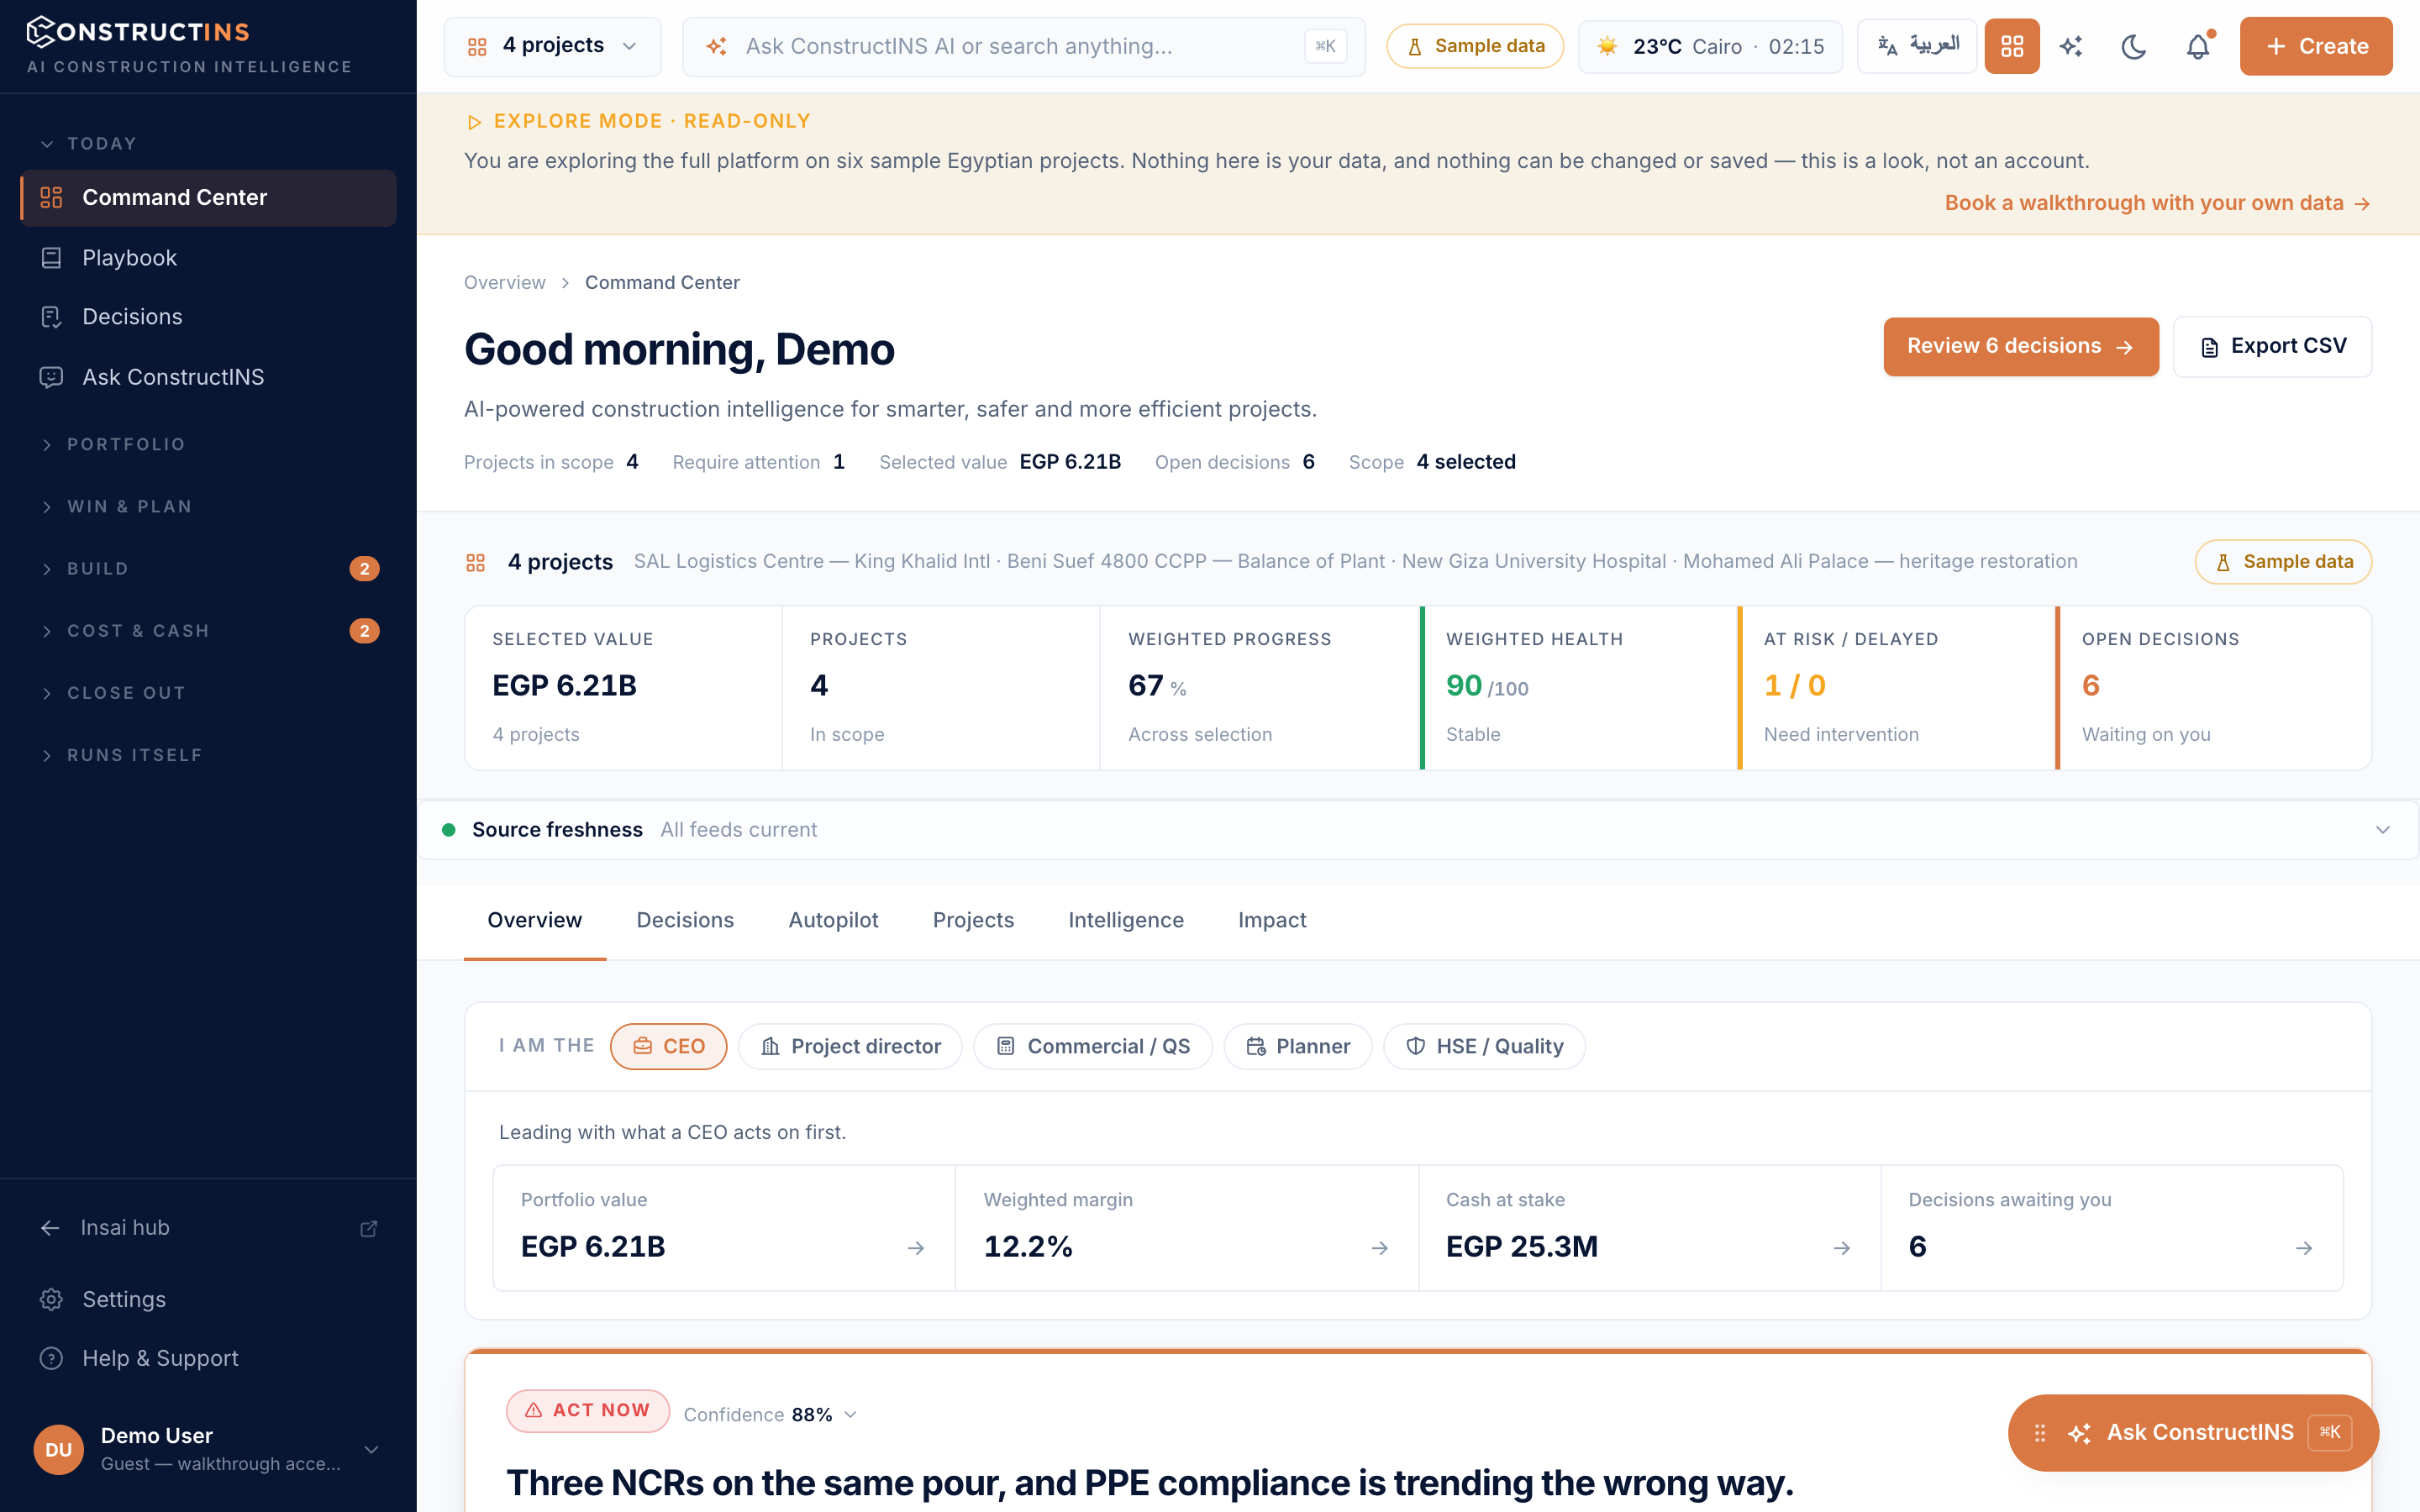This screenshot has height=1512, width=2420.
Task: Go back to Insai hub
Action: pos(125,1228)
